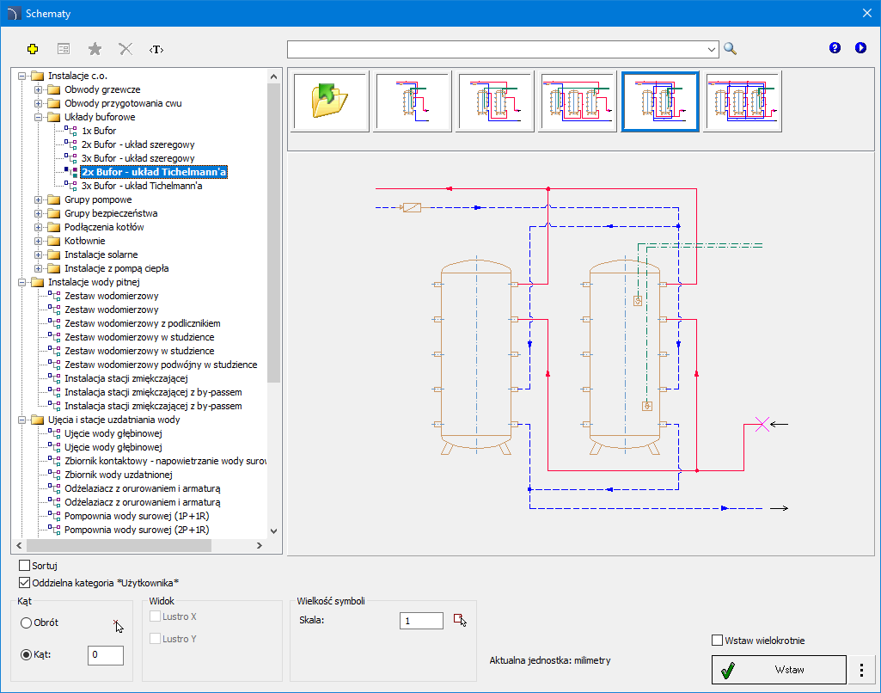Uncheck Oddzielna kategoria *Użytkownika* checkbox
This screenshot has width=881, height=693.
tap(24, 583)
